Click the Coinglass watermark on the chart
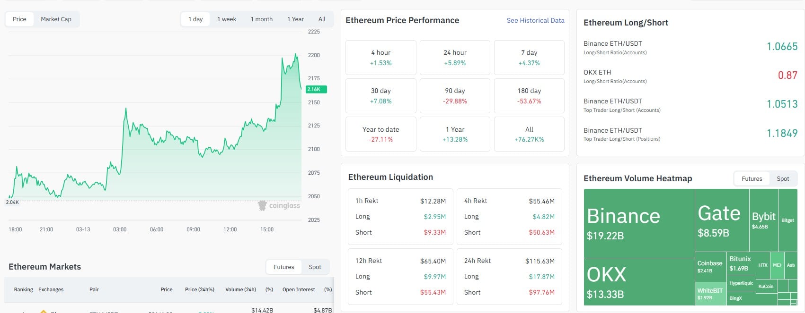The width and height of the screenshot is (805, 313). 279,205
